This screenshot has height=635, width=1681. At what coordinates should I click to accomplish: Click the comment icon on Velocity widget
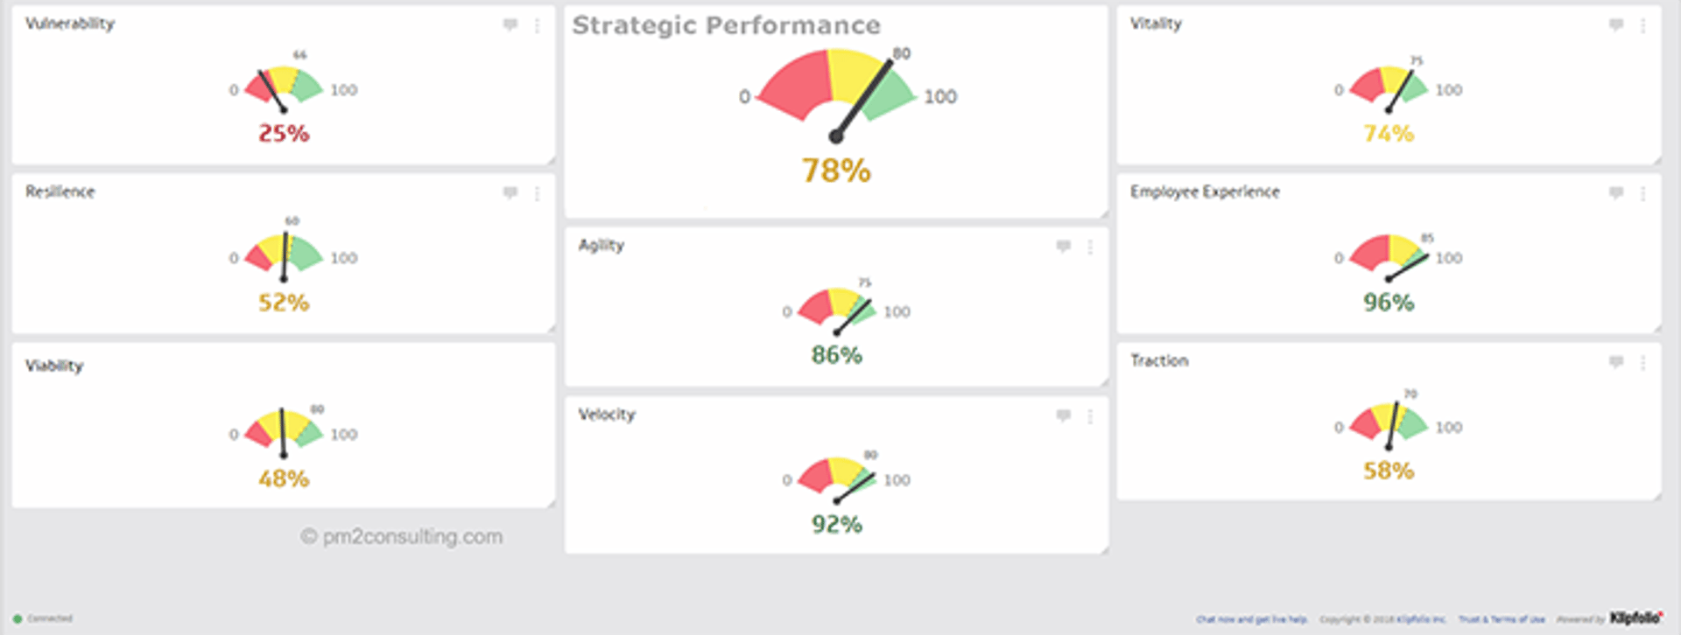[x=1063, y=417]
